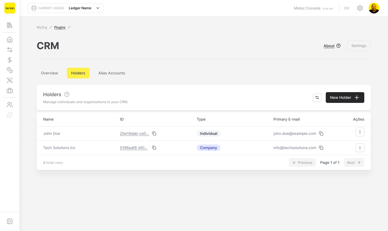The width and height of the screenshot is (388, 231).
Task: Click the Tech Solutions Inc name cell
Action: tap(59, 148)
